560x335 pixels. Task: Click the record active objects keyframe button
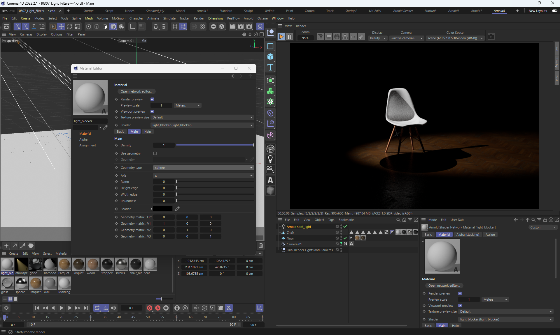point(150,308)
